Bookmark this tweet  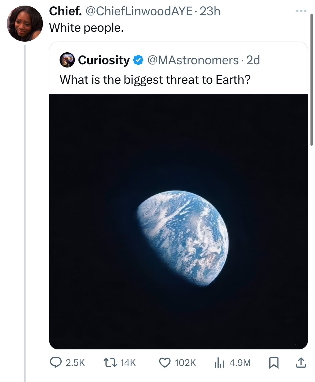coord(274,363)
